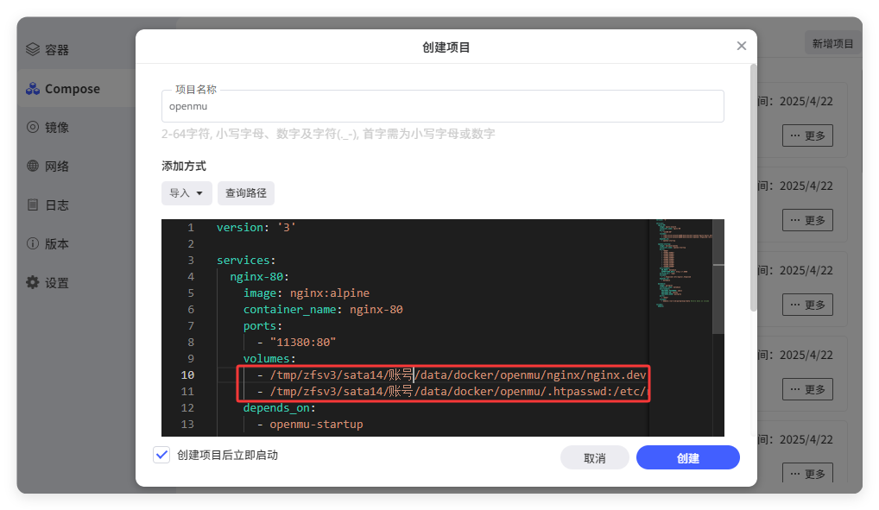Click the info icon beside 版本
Viewport: 879px width, 510px height.
click(33, 243)
